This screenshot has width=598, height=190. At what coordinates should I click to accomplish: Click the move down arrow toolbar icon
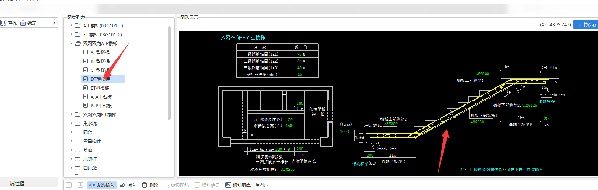tap(80, 185)
